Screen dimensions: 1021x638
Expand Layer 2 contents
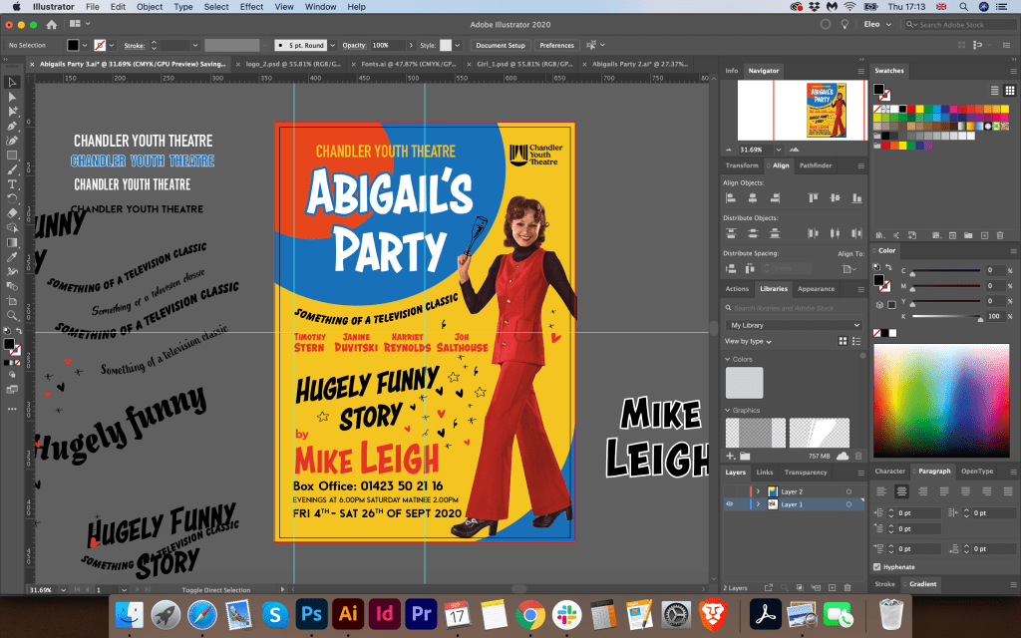pyautogui.click(x=758, y=491)
